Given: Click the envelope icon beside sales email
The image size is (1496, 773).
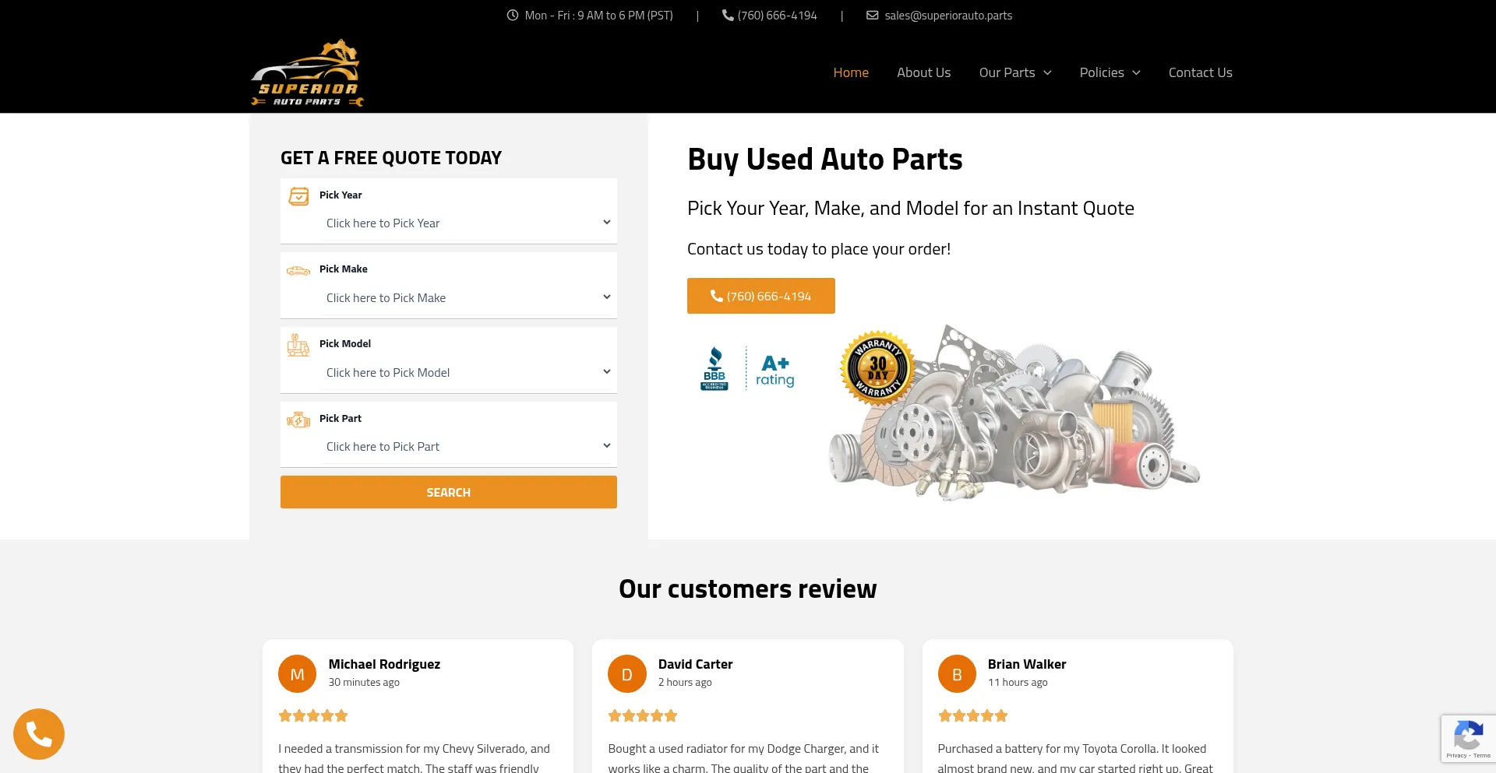Looking at the screenshot, I should tap(872, 16).
